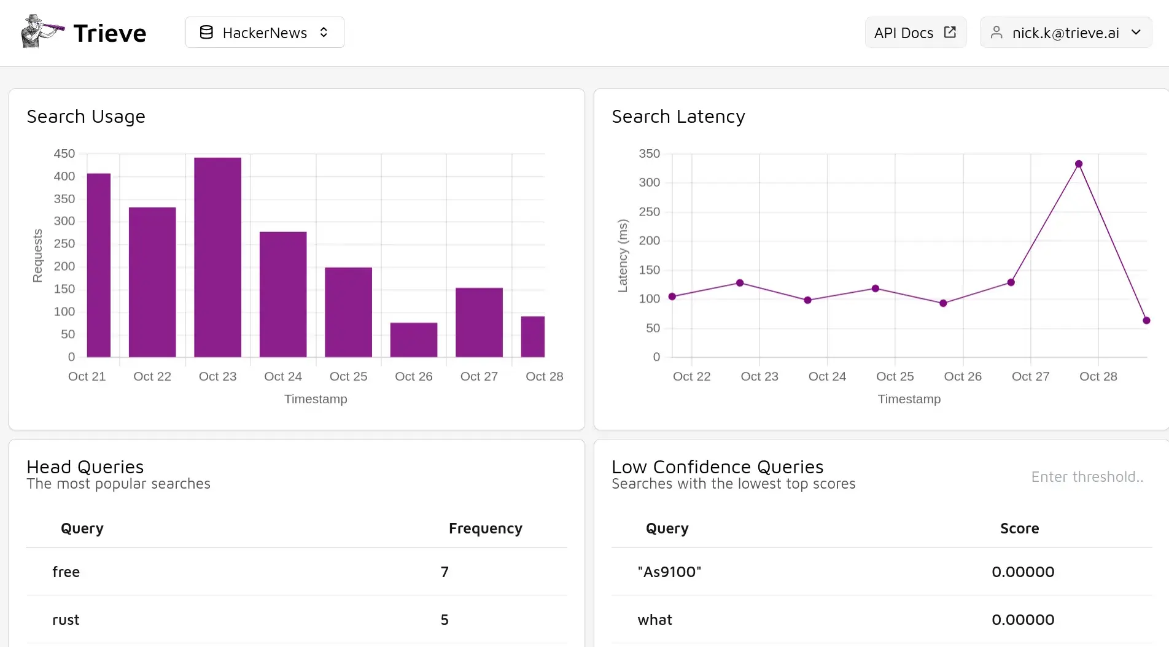Open the API Docs link
The image size is (1169, 647).
[915, 33]
